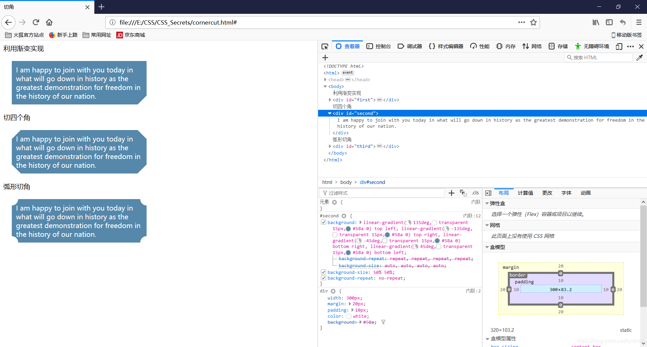Viewport: 647px width, 347px height.
Task: Open the 火狐官方站点 bookmark folder
Action: click(24, 35)
